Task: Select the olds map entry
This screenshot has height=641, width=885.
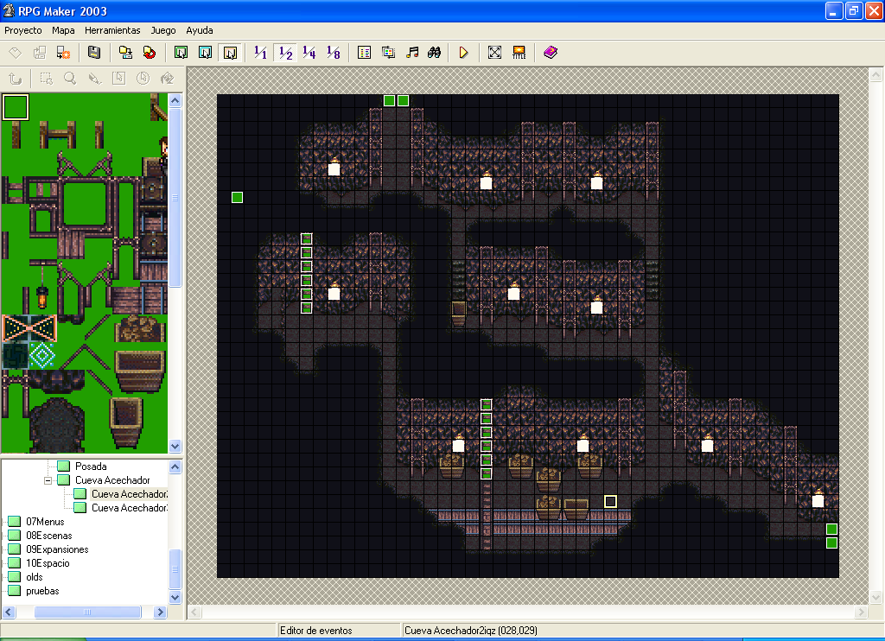Action: [34, 577]
